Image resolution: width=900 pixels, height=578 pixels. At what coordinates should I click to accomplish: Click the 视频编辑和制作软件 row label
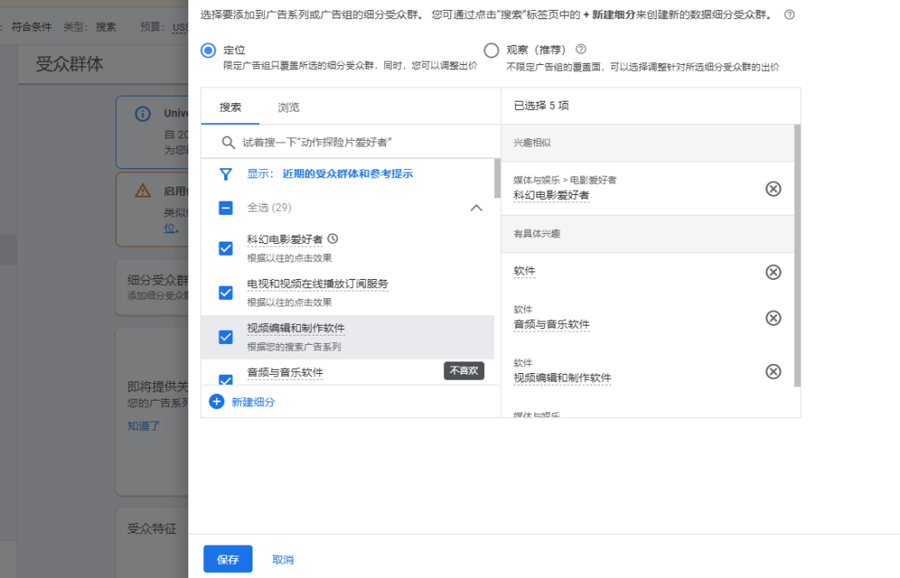[x=296, y=328]
